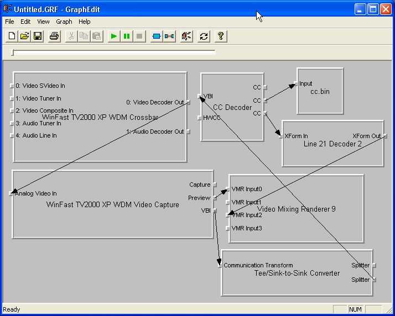Select the lower Splitter output pin

click(x=374, y=280)
